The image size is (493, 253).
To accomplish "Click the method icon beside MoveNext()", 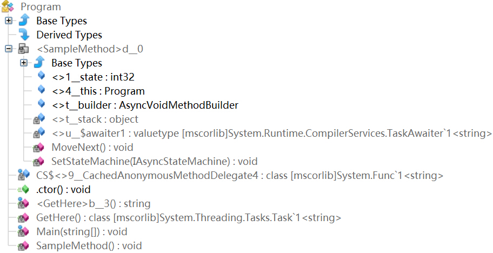I will tap(39, 148).
